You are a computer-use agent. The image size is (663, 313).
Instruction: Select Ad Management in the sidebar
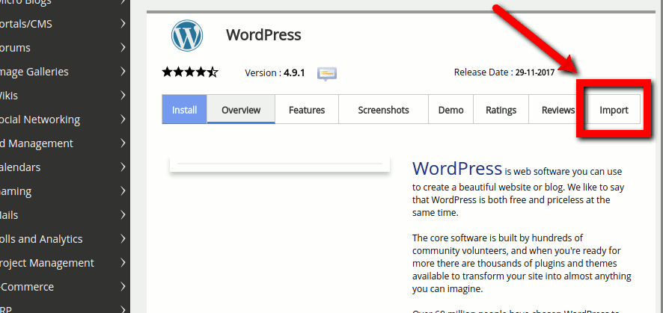pyautogui.click(x=37, y=143)
